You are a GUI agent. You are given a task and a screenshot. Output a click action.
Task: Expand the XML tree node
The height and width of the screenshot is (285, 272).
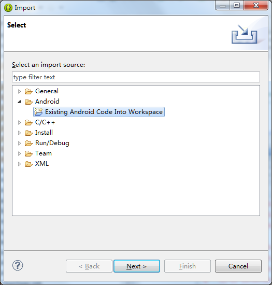pyautogui.click(x=19, y=164)
